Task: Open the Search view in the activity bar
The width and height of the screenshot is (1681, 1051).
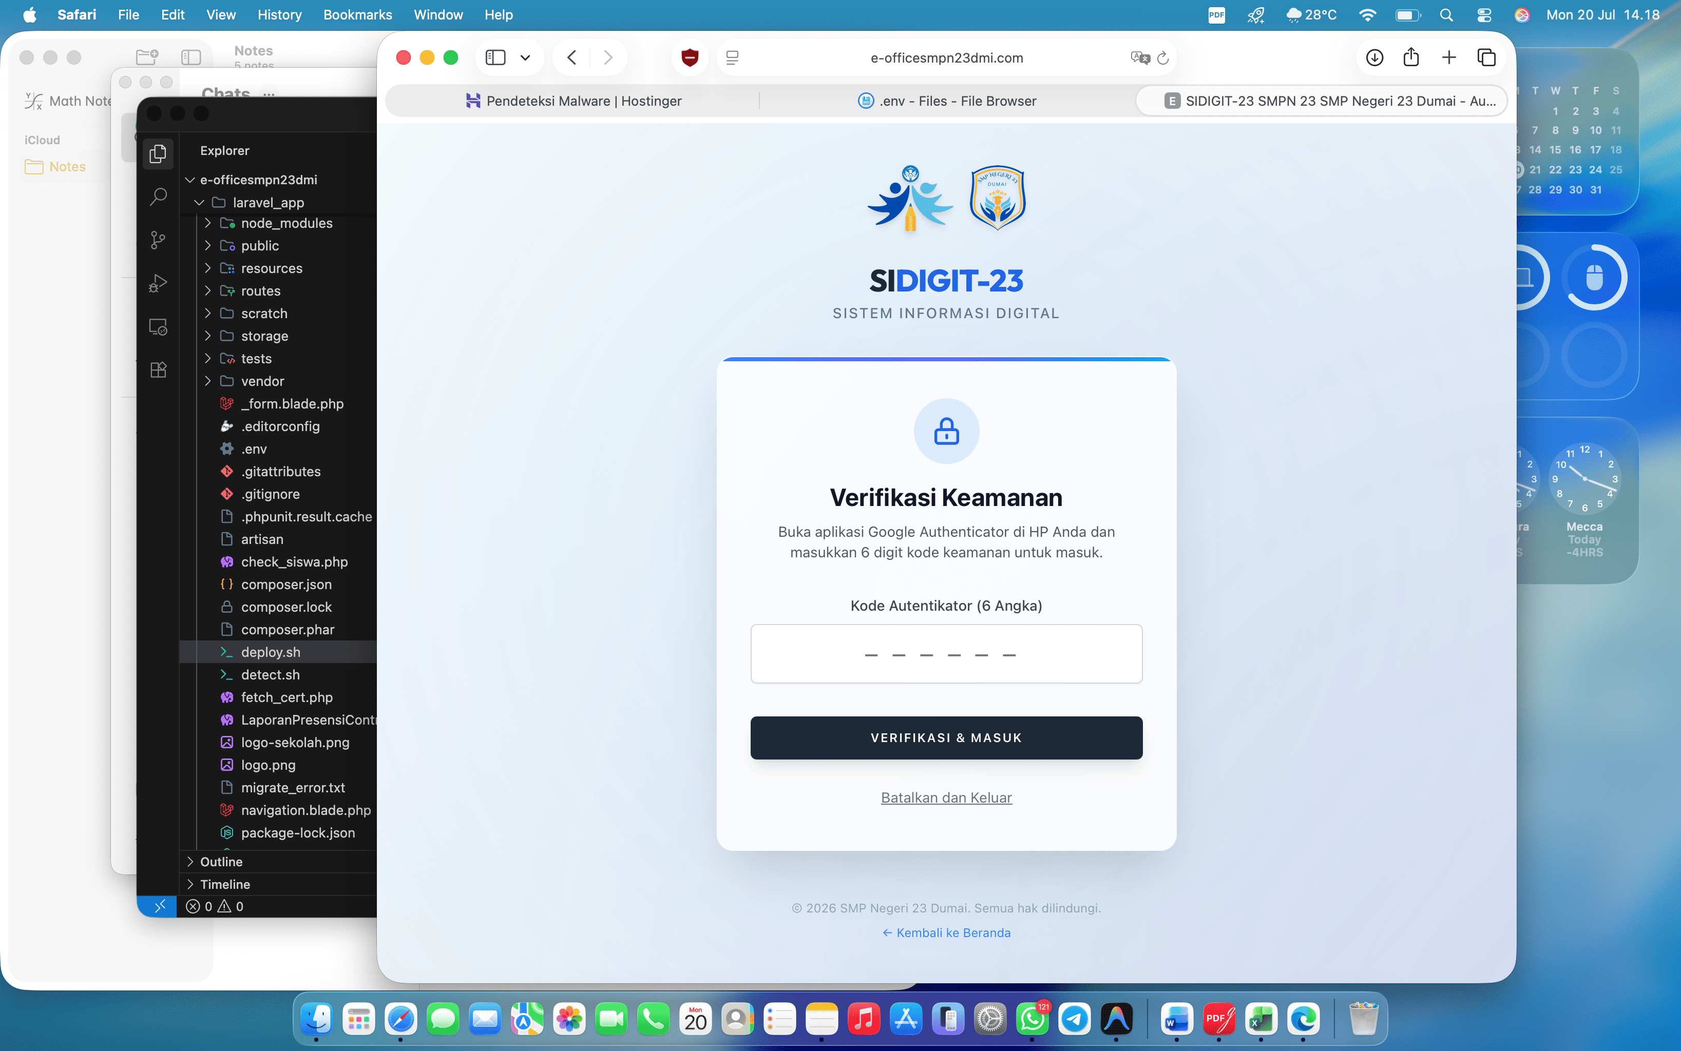Action: click(x=158, y=197)
